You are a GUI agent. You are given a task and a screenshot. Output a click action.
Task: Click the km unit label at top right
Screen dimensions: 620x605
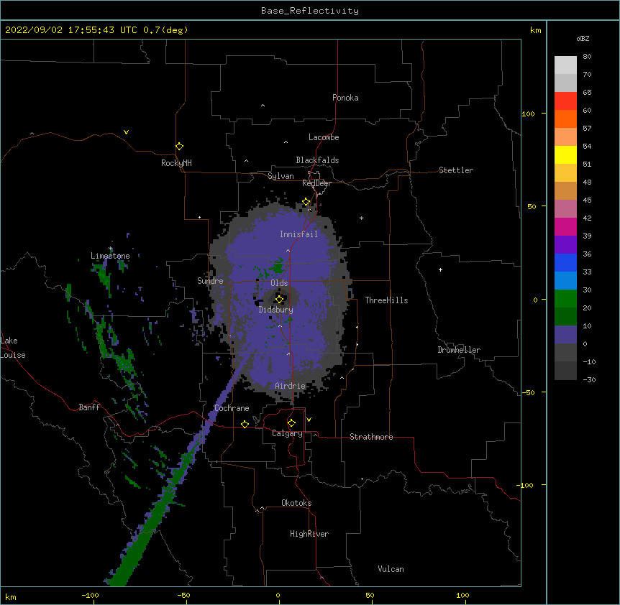click(536, 30)
